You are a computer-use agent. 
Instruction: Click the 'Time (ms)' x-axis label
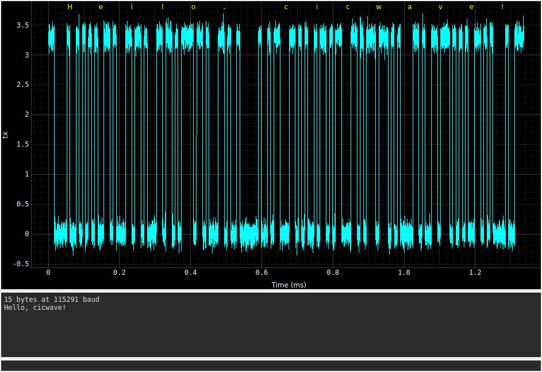[x=289, y=285]
